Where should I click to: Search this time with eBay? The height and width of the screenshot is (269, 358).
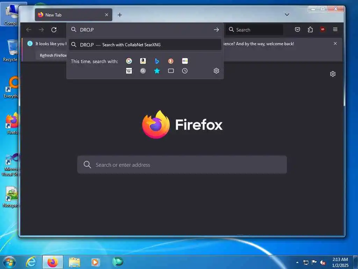point(185,61)
